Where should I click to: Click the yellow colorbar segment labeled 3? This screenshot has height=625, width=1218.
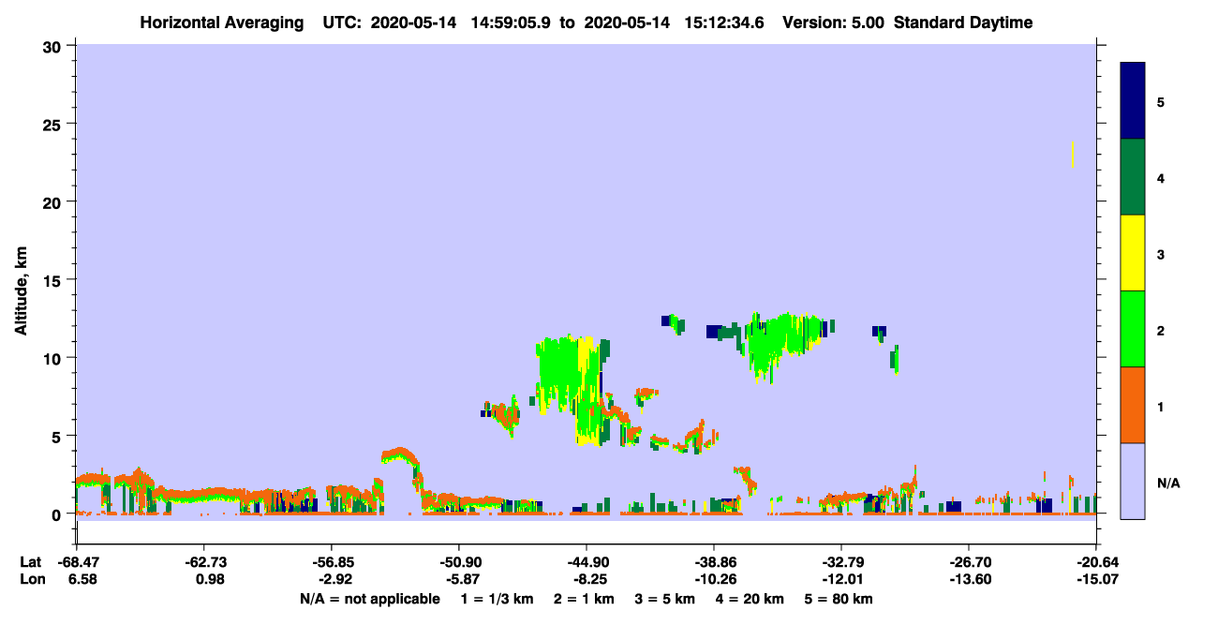tap(1133, 253)
